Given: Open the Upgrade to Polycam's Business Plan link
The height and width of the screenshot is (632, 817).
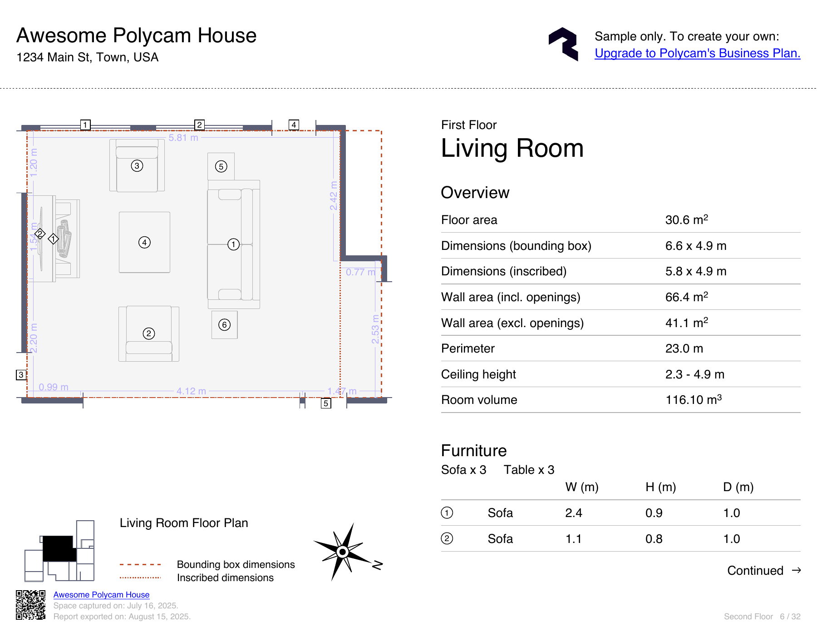Looking at the screenshot, I should [x=697, y=53].
